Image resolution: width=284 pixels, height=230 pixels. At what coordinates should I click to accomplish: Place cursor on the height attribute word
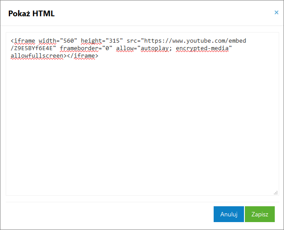[x=91, y=41]
